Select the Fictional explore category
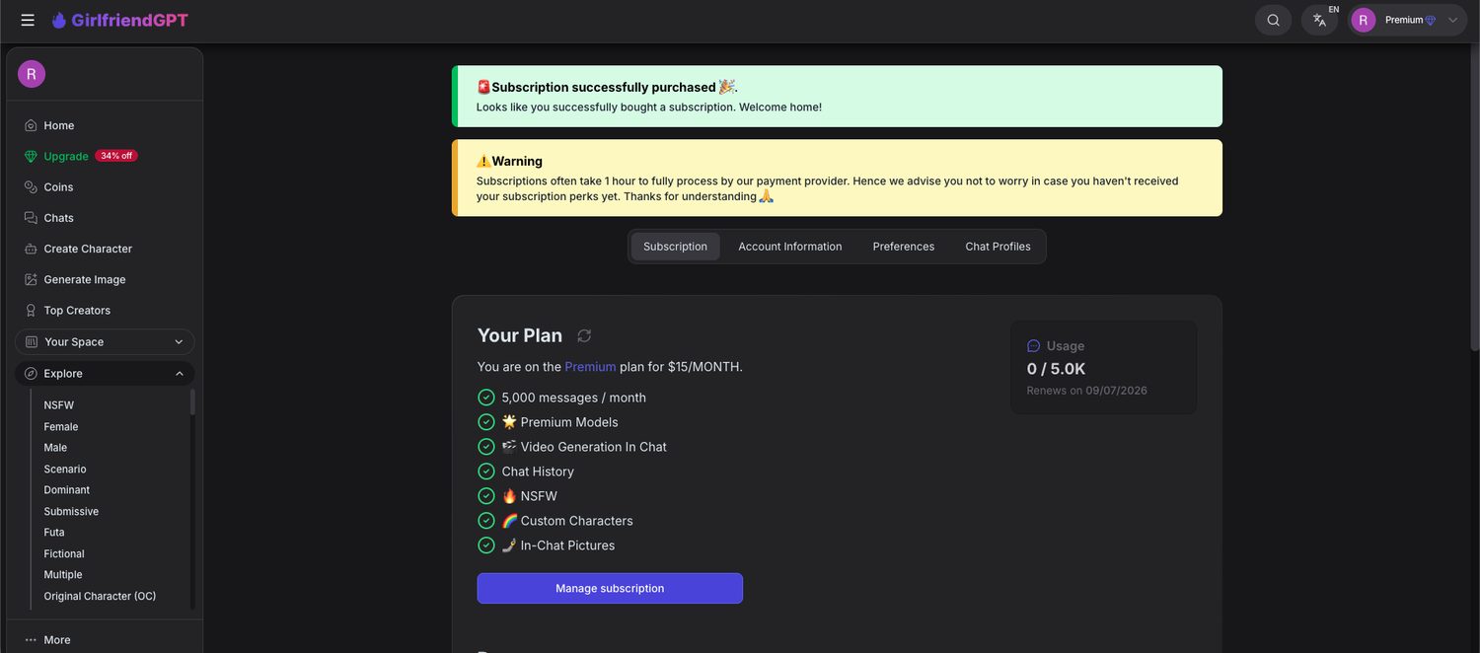This screenshot has height=653, width=1480. point(64,554)
